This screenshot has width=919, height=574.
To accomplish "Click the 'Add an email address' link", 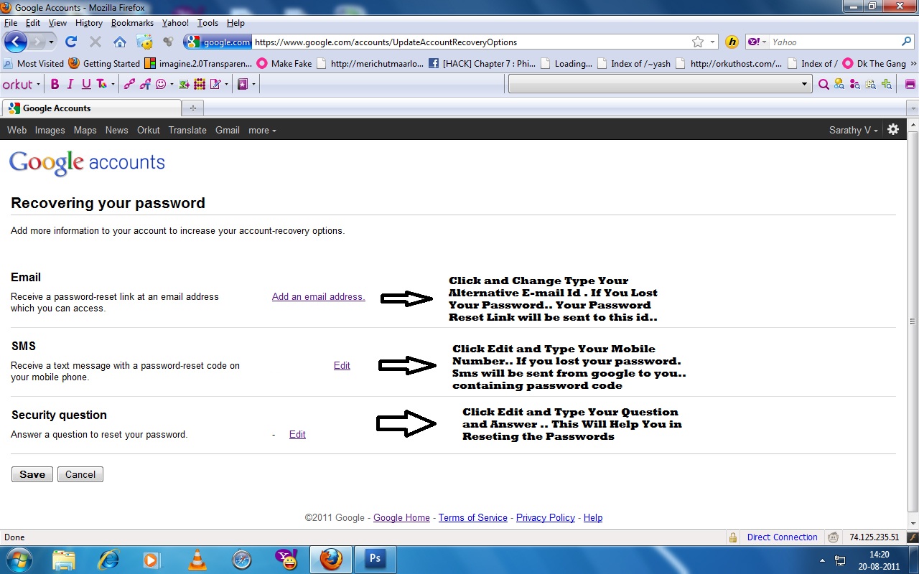I will point(319,296).
